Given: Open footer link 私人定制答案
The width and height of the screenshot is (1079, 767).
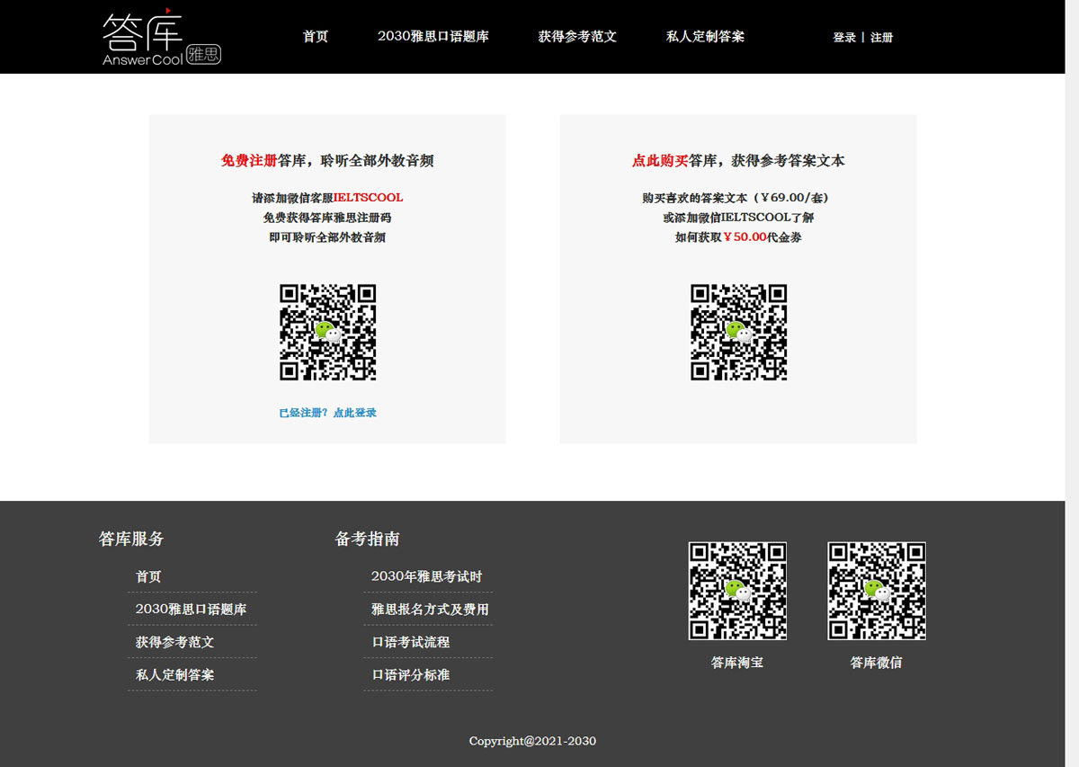Looking at the screenshot, I should [x=175, y=674].
